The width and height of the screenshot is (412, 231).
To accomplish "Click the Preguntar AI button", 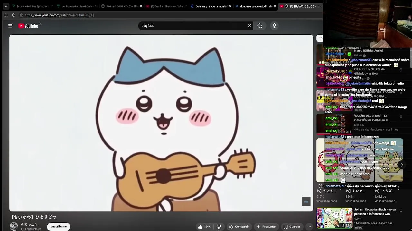I will pyautogui.click(x=266, y=227).
